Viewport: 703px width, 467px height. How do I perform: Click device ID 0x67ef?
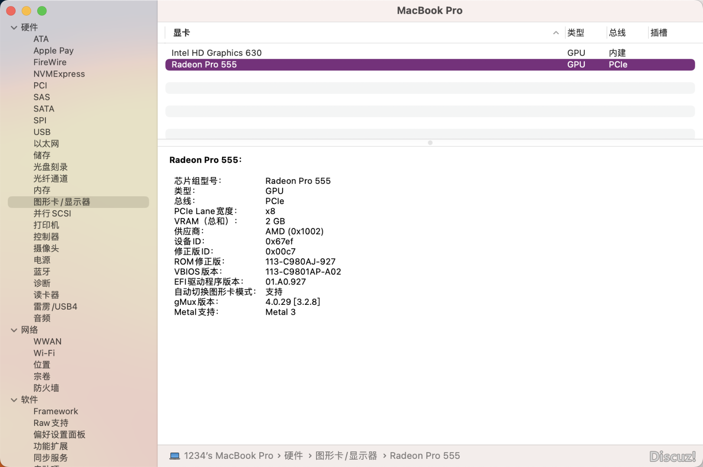[x=279, y=241]
